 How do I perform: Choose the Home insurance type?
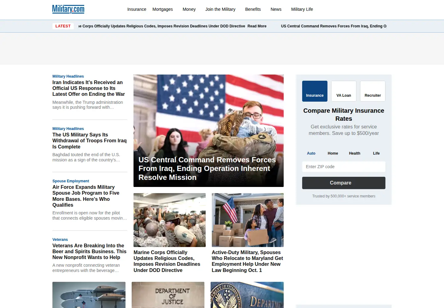point(333,153)
